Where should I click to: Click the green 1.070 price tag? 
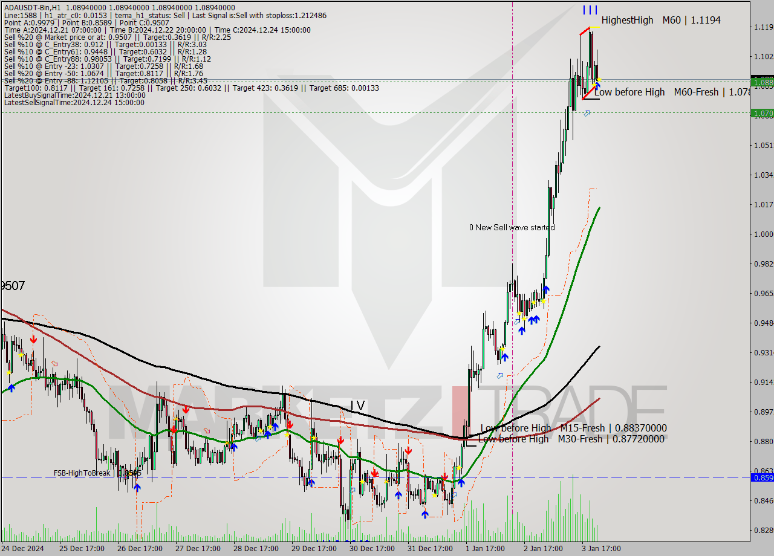coord(762,112)
